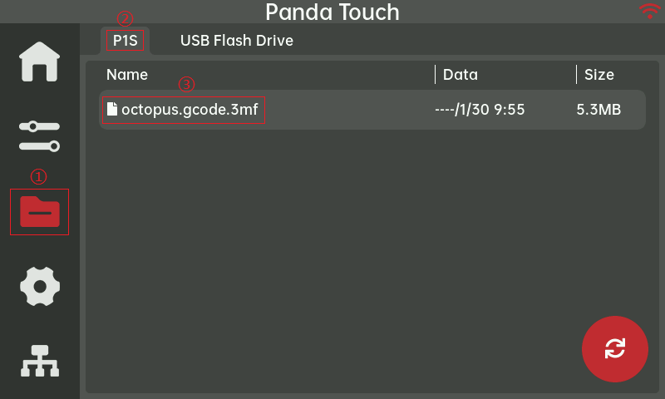Click the Panda Touch title text
This screenshot has width=665, height=399.
[x=332, y=12]
